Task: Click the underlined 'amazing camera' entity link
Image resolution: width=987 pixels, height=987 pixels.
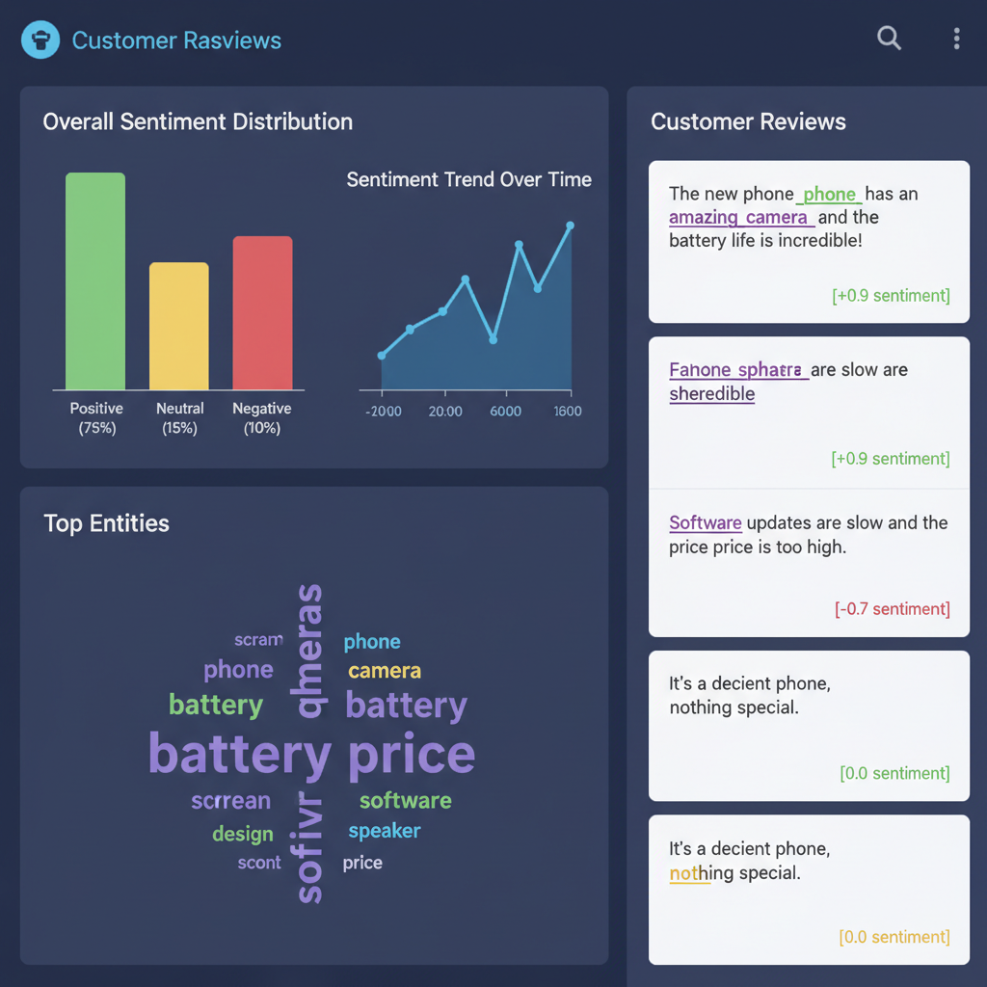Action: [x=738, y=218]
